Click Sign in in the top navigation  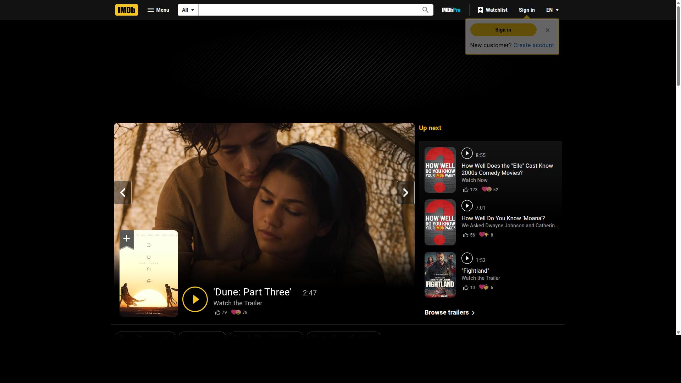[x=527, y=10]
